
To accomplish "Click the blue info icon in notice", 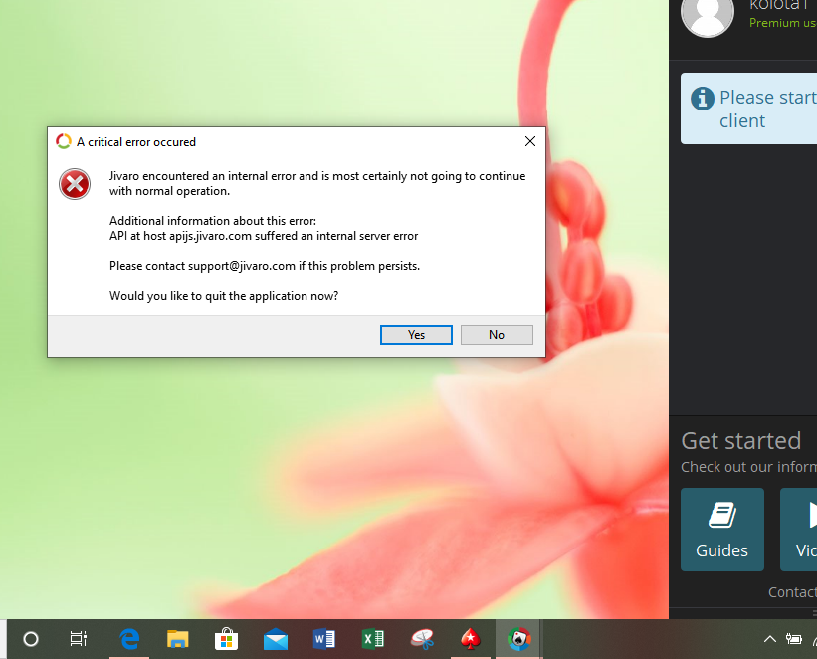I will 702,98.
